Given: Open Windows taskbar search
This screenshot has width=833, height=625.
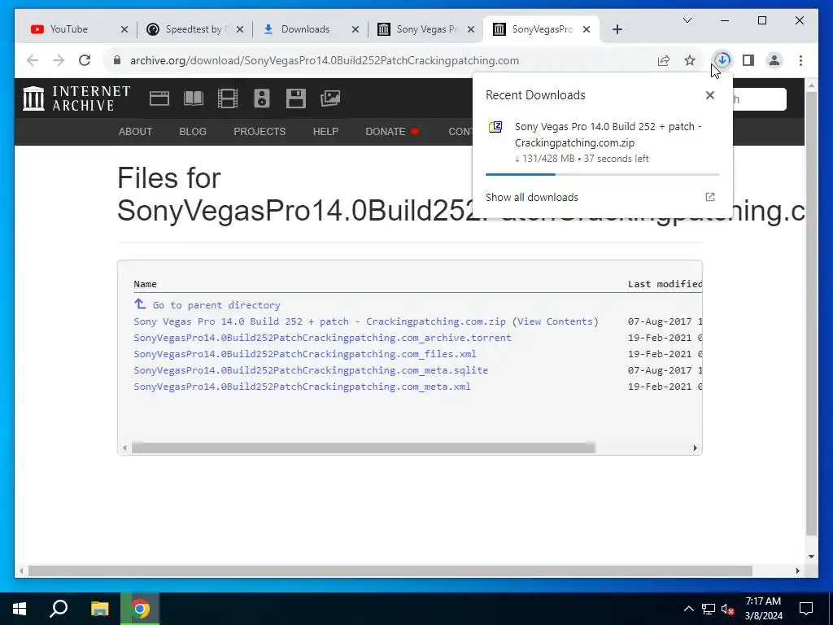Looking at the screenshot, I should pos(59,609).
